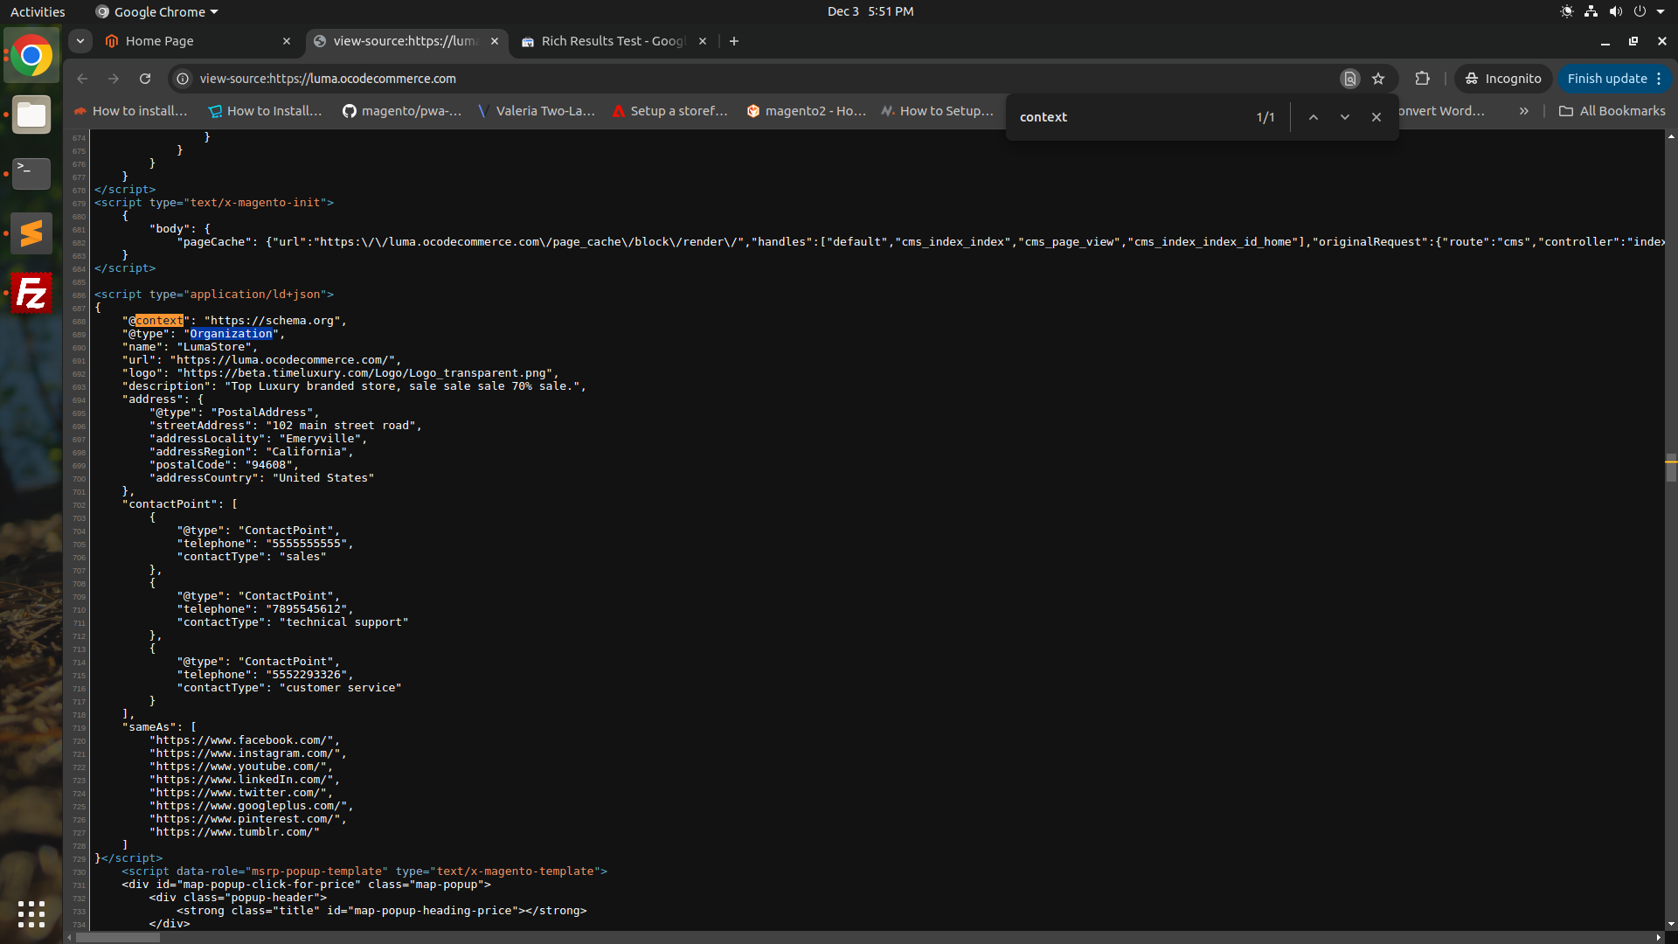The image size is (1678, 944).
Task: Click the find next match arrow
Action: click(x=1345, y=117)
